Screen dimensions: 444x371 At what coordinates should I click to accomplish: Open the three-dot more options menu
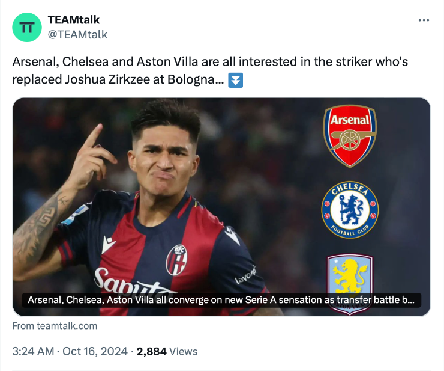point(424,20)
